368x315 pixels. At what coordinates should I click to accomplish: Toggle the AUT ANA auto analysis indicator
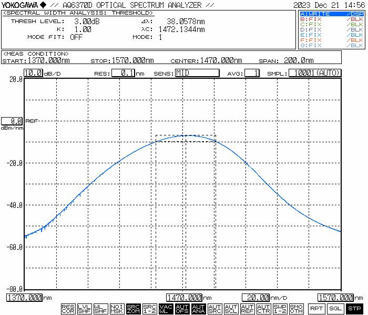tap(199, 309)
